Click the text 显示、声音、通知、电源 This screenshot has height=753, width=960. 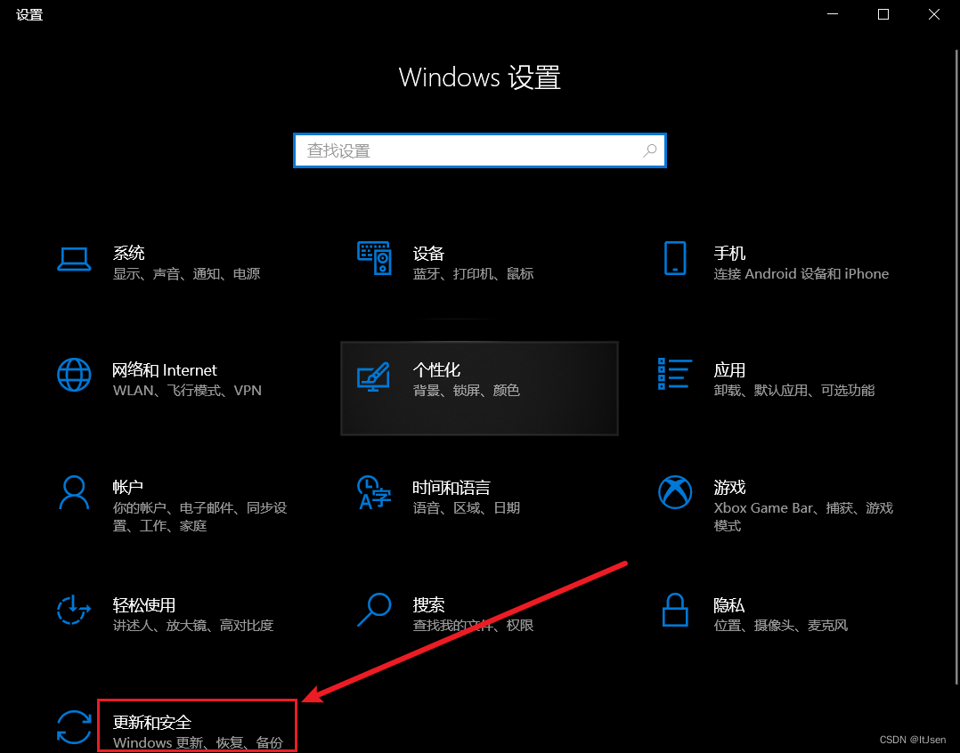click(187, 273)
